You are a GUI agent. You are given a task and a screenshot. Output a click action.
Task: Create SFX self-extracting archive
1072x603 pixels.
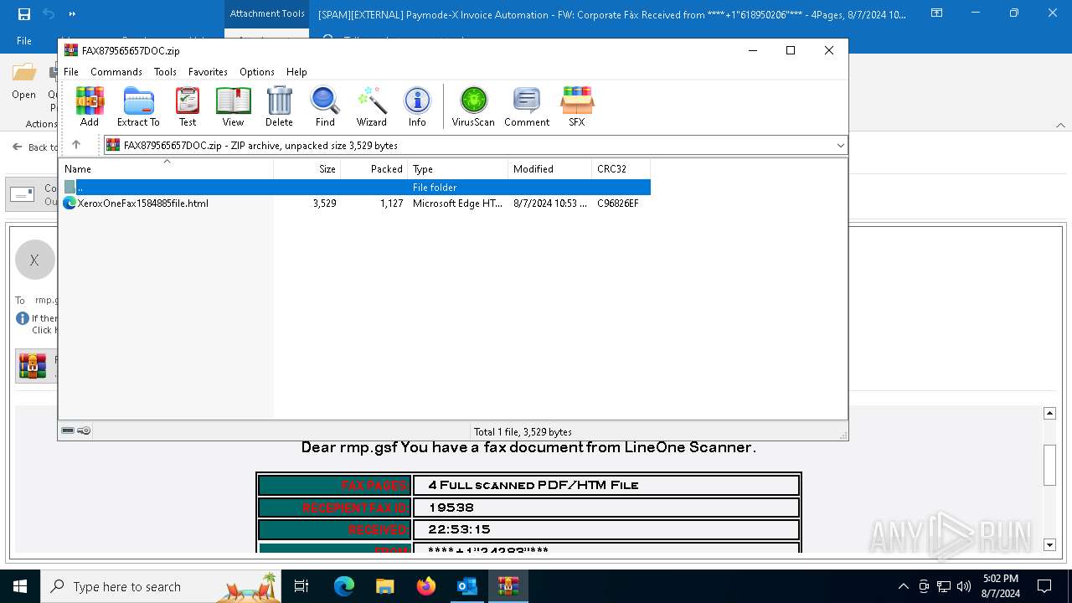pos(577,106)
